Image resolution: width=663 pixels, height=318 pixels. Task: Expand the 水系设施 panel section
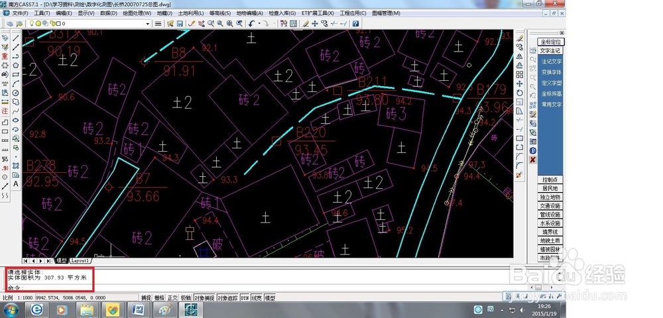(550, 223)
